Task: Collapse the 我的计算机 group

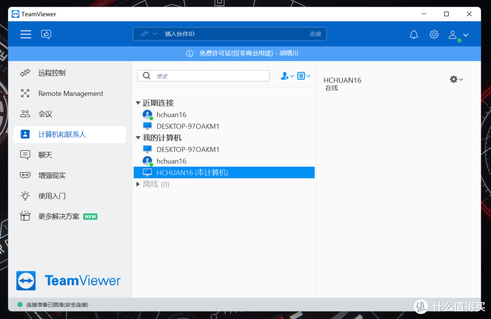Action: [138, 138]
